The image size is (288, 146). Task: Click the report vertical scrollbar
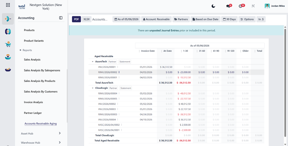pos(285,82)
